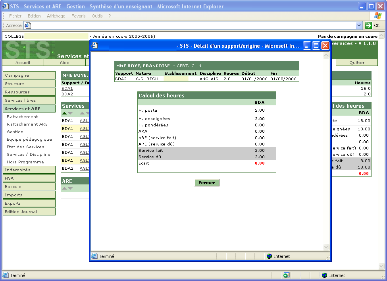Screen dimensions: 387x281
Task: Open the Affichage menu
Action: 56,16
